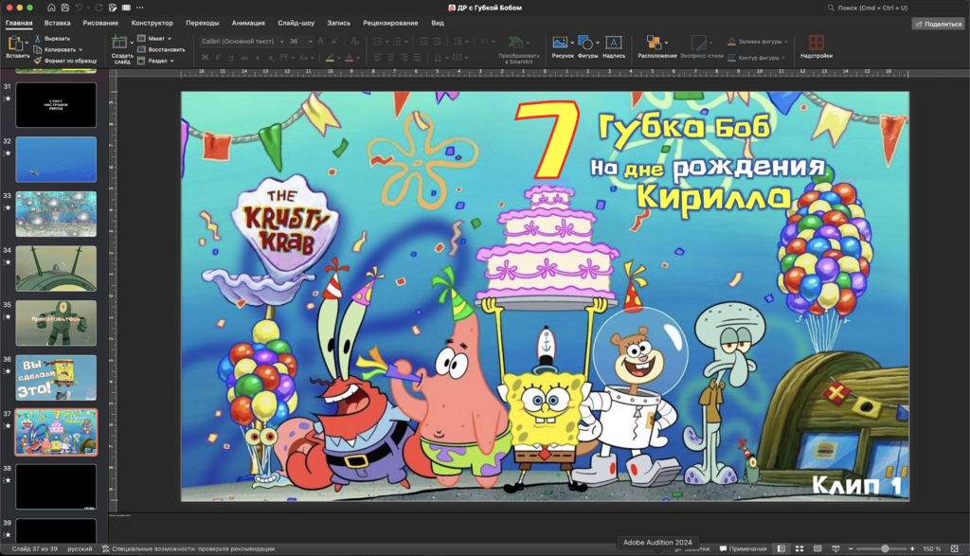Viewport: 970px width, 556px height.
Task: Pick the font color red A
Action: pos(349,58)
